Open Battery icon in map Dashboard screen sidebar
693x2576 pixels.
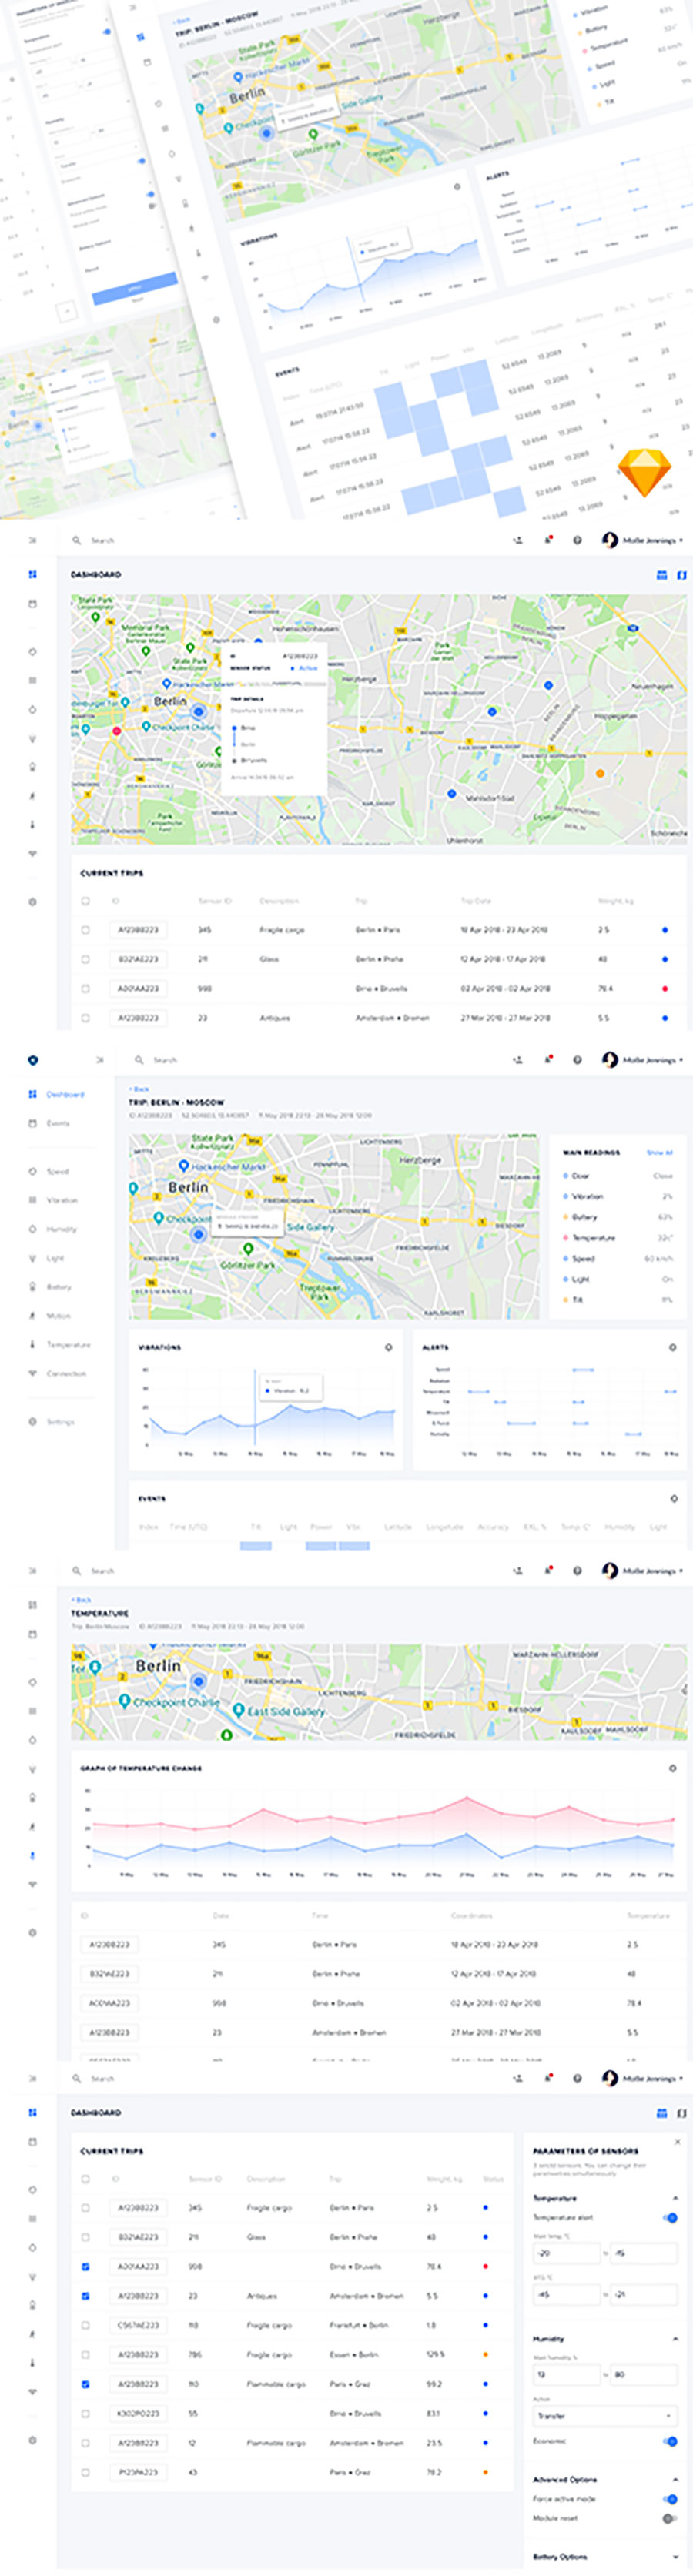tap(32, 767)
